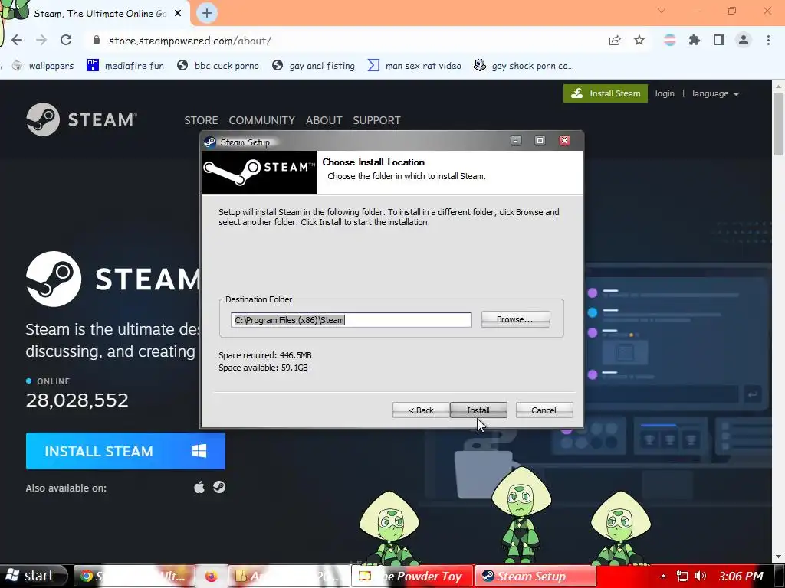Cancel the Steam Setup installer
The image size is (785, 588).
(544, 410)
